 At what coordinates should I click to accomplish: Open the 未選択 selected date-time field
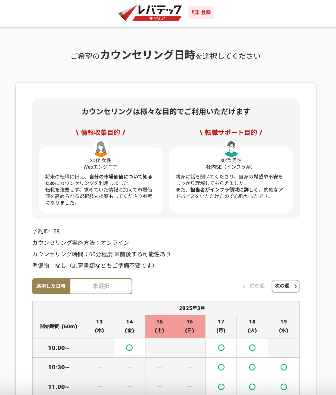point(101,286)
